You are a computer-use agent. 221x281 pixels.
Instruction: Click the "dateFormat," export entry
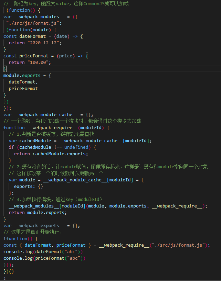[23, 82]
